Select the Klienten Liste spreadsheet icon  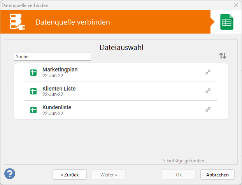point(33,91)
